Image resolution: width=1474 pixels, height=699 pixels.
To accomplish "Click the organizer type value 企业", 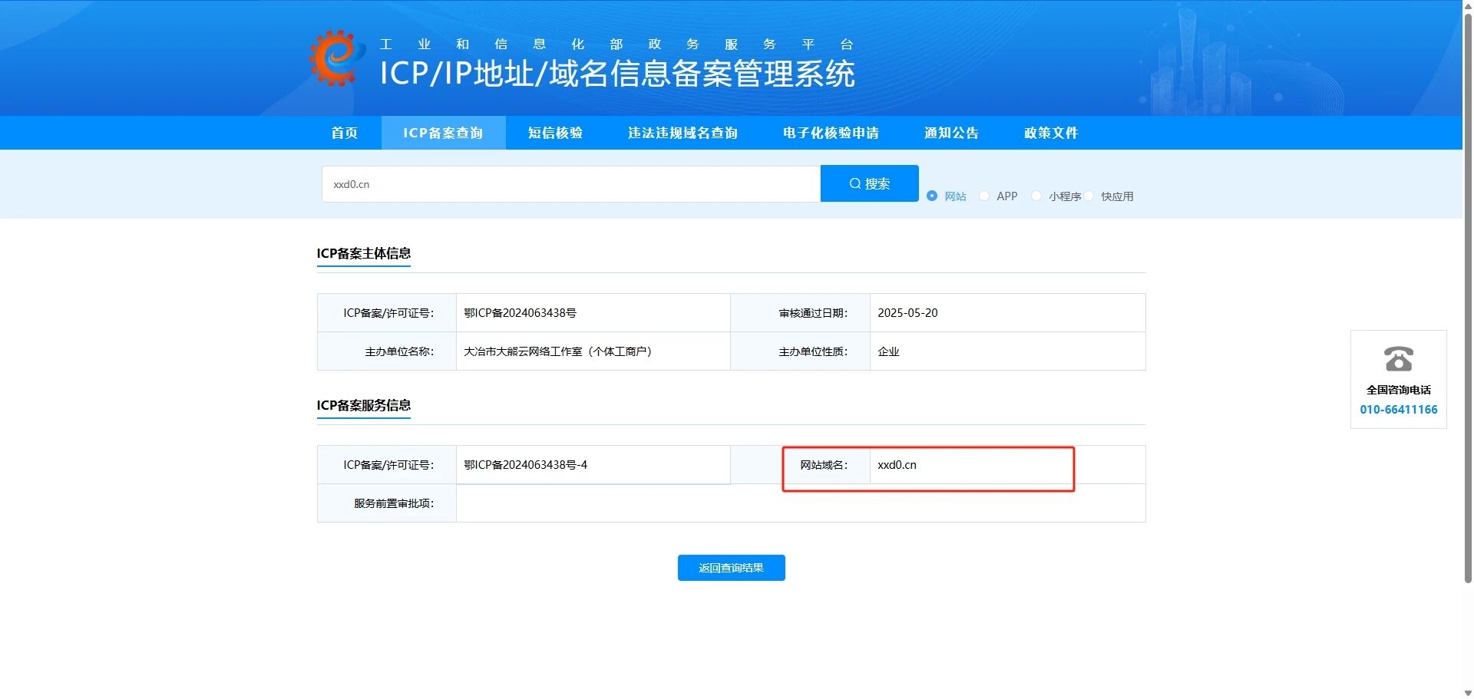I will coord(888,351).
